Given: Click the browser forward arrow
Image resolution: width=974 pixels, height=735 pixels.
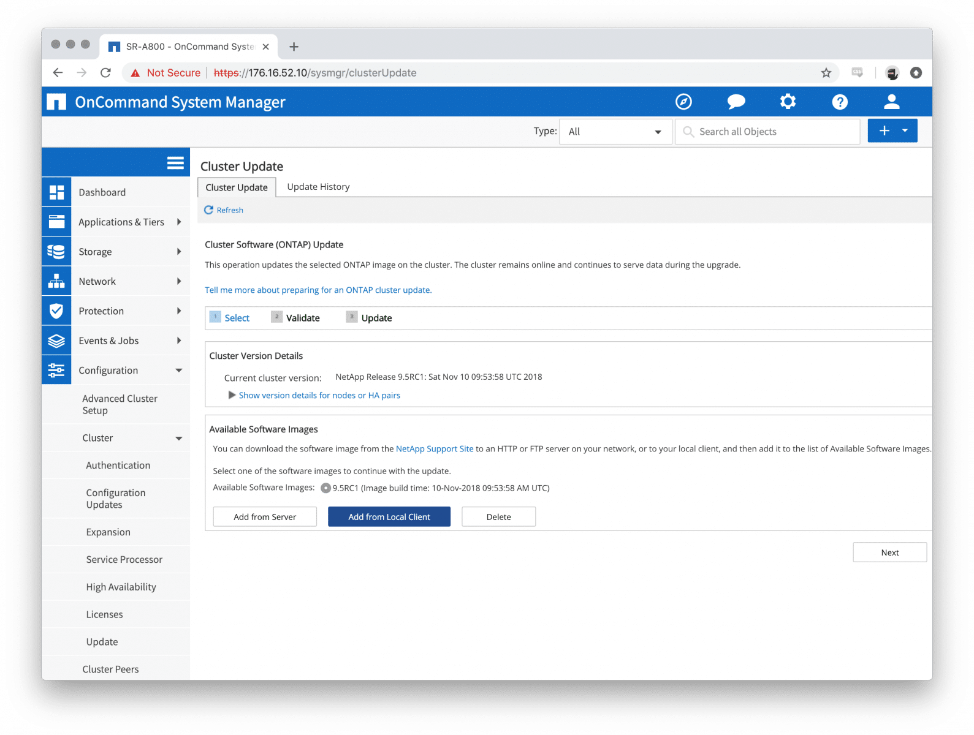Looking at the screenshot, I should pos(82,73).
